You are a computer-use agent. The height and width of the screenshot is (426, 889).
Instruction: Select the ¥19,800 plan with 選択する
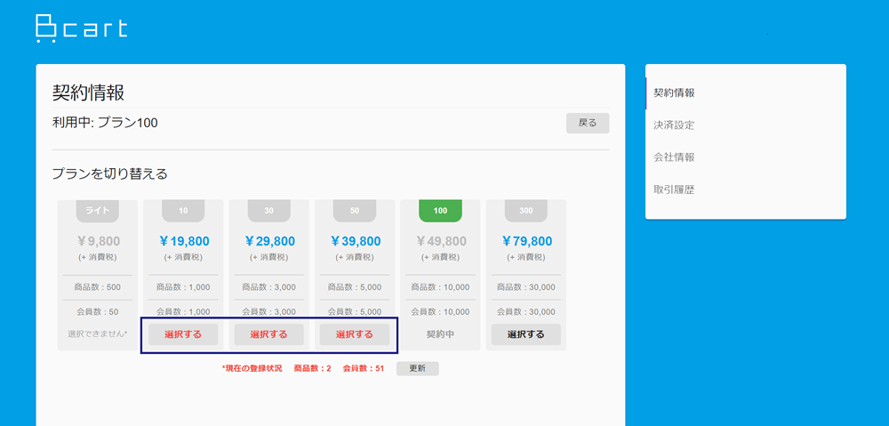point(183,334)
